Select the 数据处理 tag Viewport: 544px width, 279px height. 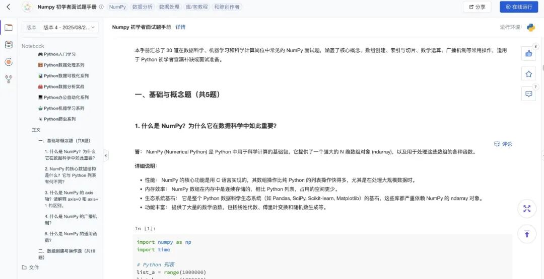(x=169, y=7)
